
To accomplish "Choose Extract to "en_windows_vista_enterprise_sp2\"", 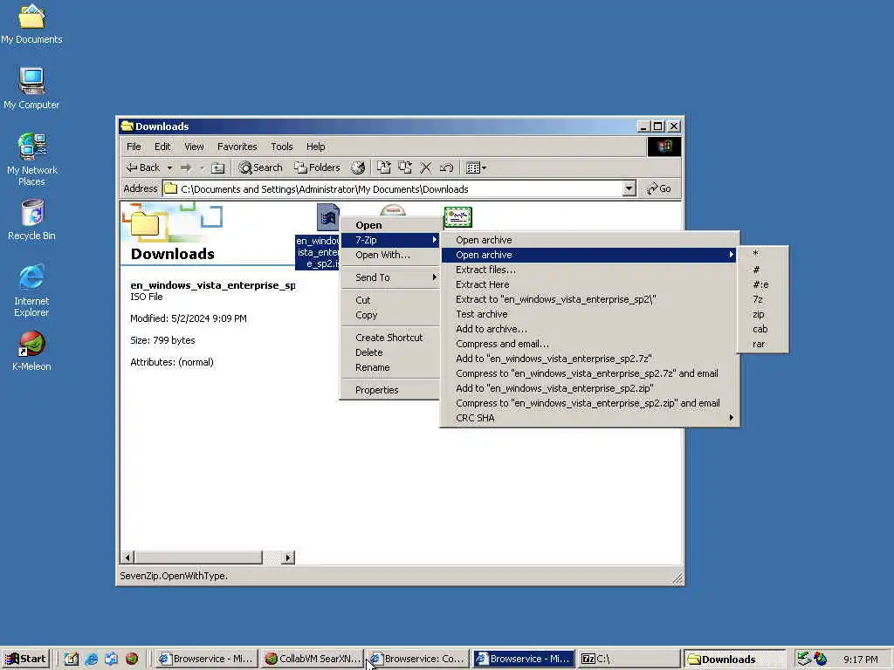I will [589, 299].
